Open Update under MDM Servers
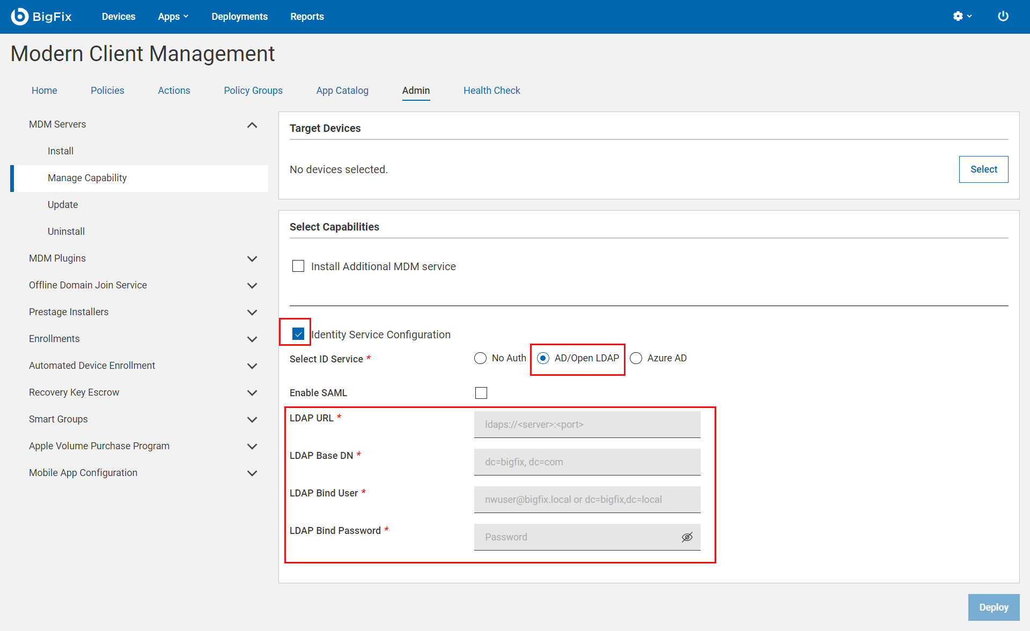This screenshot has width=1030, height=631. (63, 205)
